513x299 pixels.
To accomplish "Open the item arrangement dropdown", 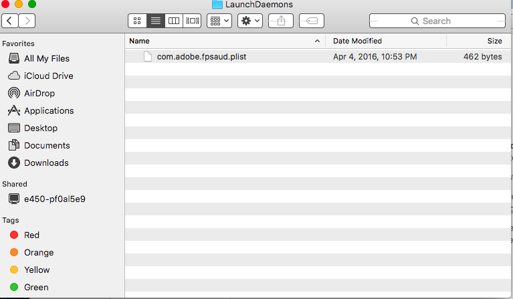I will point(219,21).
